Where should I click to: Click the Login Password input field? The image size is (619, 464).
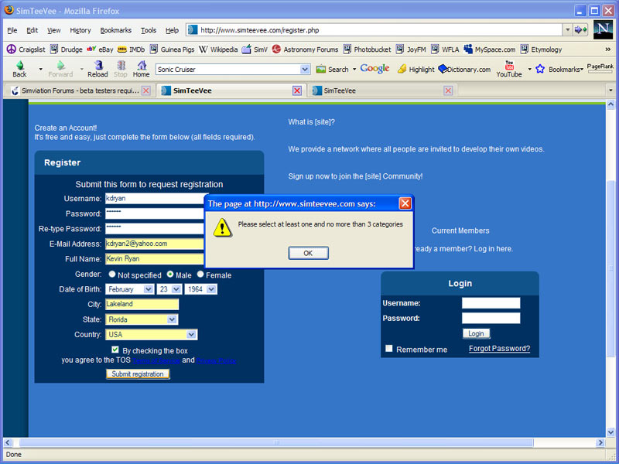491,318
